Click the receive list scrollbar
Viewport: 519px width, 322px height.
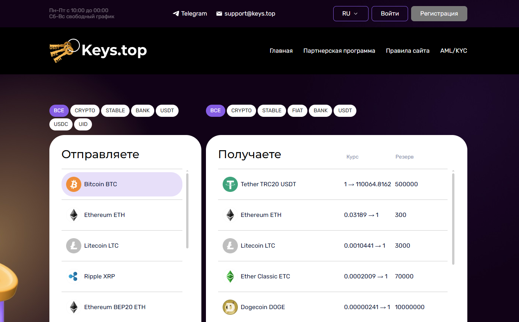pos(453,219)
